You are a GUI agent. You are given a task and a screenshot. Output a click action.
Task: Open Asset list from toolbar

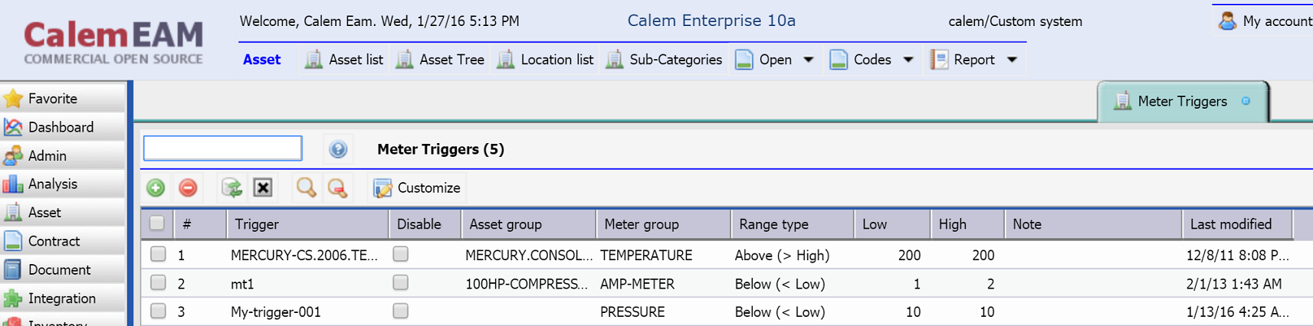[x=344, y=60]
